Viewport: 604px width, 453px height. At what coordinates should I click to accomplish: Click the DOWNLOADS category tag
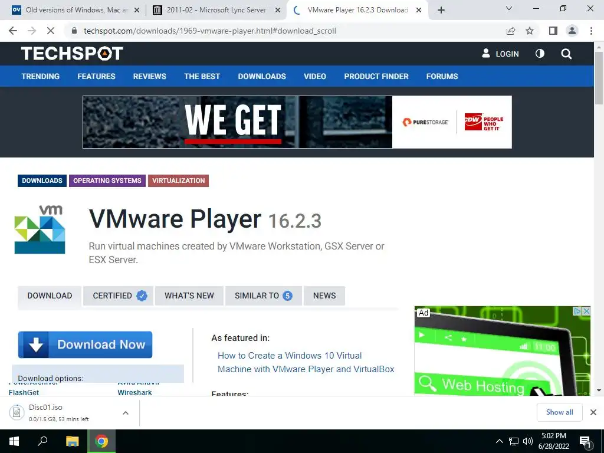coord(42,180)
